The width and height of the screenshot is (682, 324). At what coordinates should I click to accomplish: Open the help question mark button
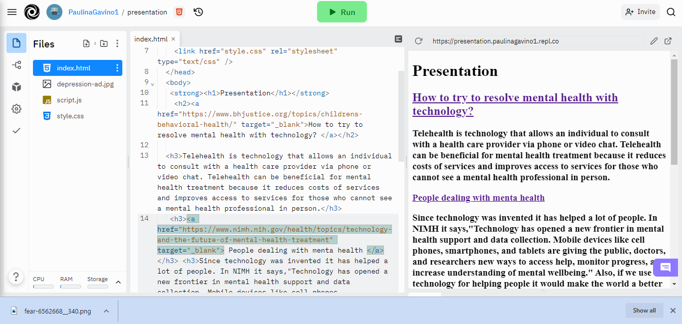point(16,277)
